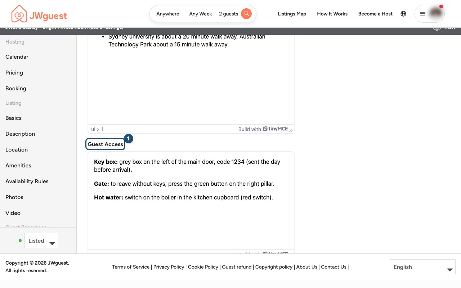The image size is (461, 288).
Task: Click the JWguest house logo
Action: point(39,14)
